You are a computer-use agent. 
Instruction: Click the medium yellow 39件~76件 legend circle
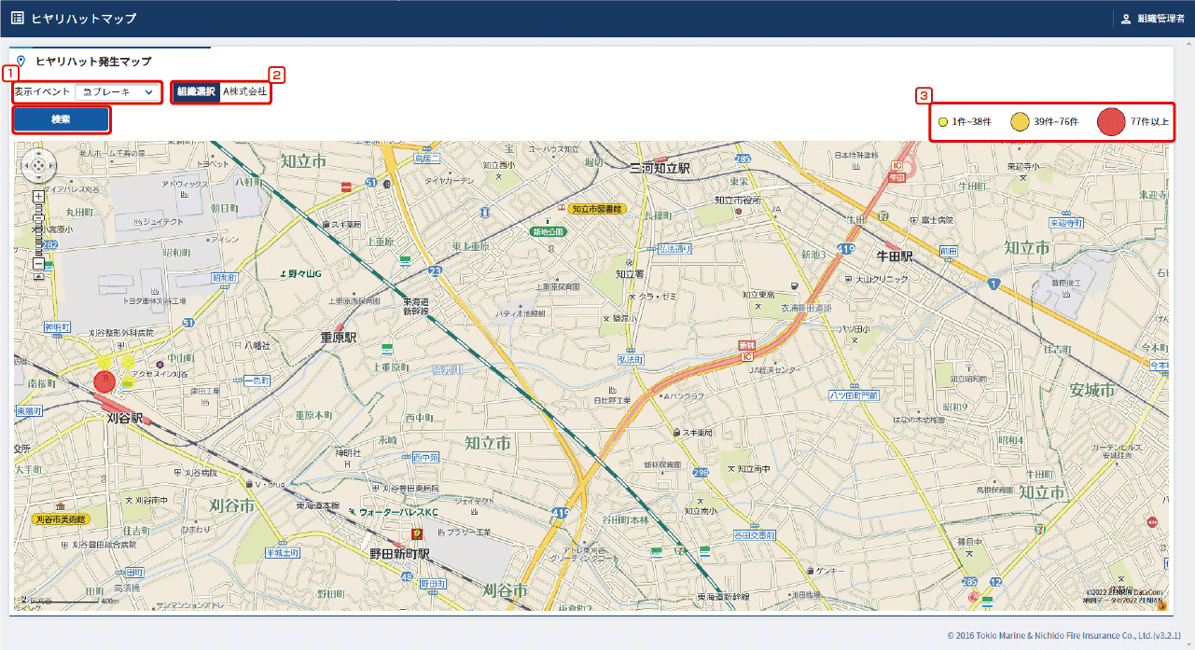1020,122
